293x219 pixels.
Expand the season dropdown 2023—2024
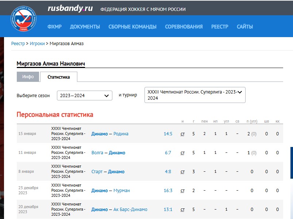[84, 95]
